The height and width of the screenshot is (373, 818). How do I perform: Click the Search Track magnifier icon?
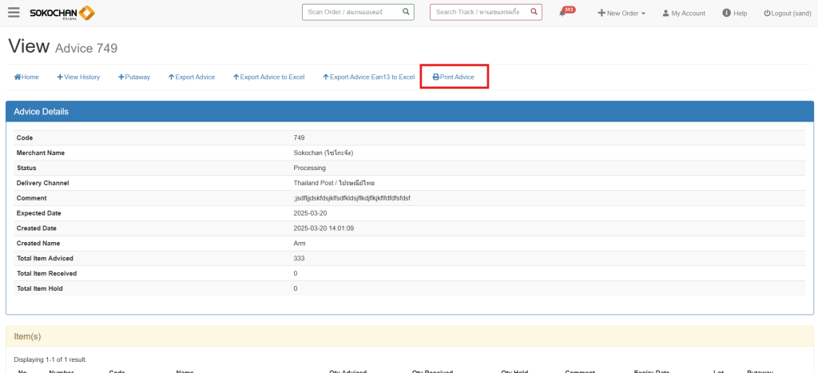tap(534, 11)
